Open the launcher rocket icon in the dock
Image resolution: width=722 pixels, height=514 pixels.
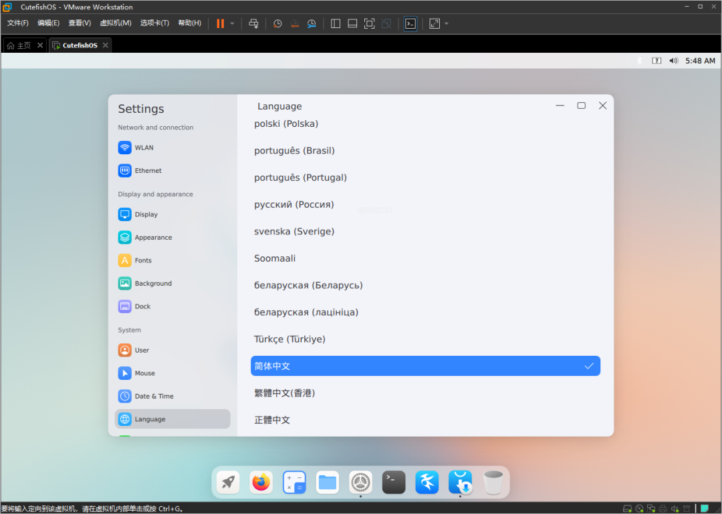228,482
